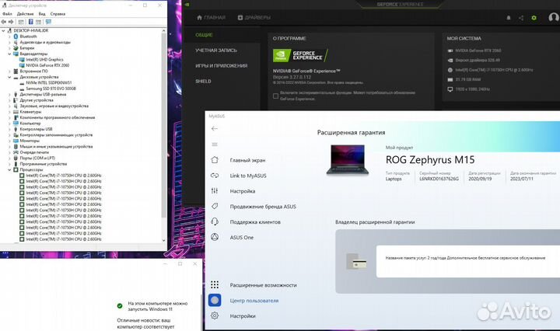The width and height of the screenshot is (560, 331).
Task: Select SHIELD in GeForce sidebar
Action: 203,81
